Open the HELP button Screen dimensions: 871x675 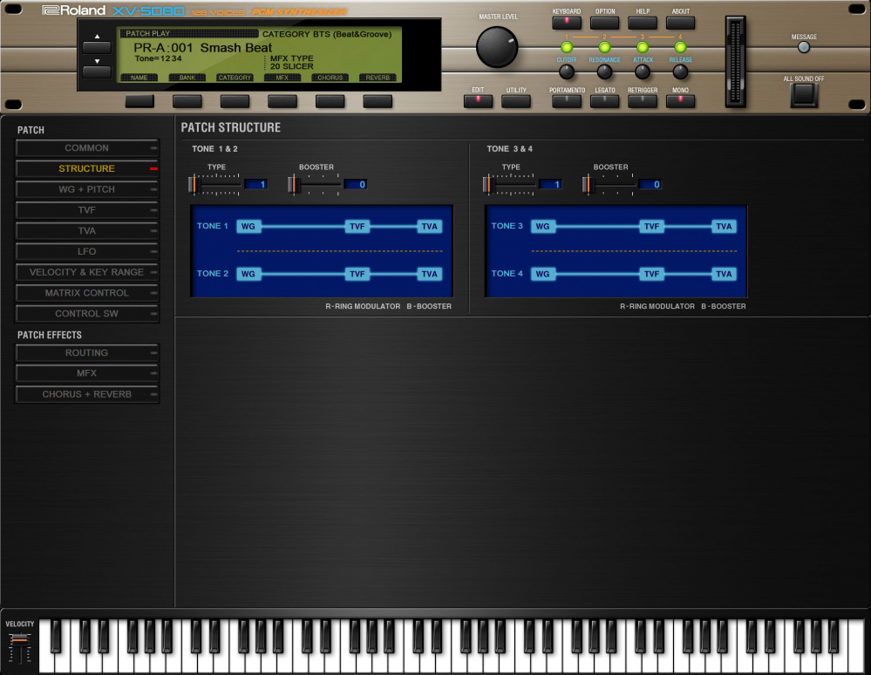pyautogui.click(x=643, y=23)
